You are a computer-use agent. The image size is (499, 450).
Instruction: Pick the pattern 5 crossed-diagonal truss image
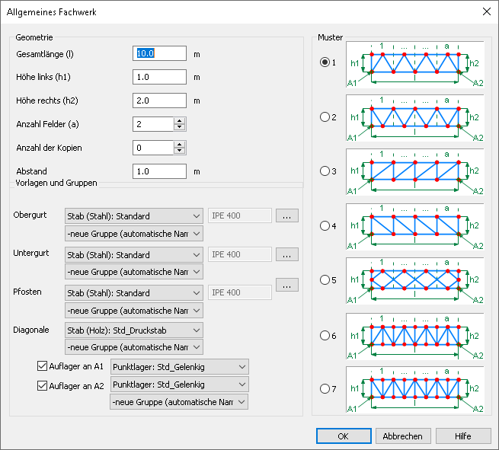(414, 281)
